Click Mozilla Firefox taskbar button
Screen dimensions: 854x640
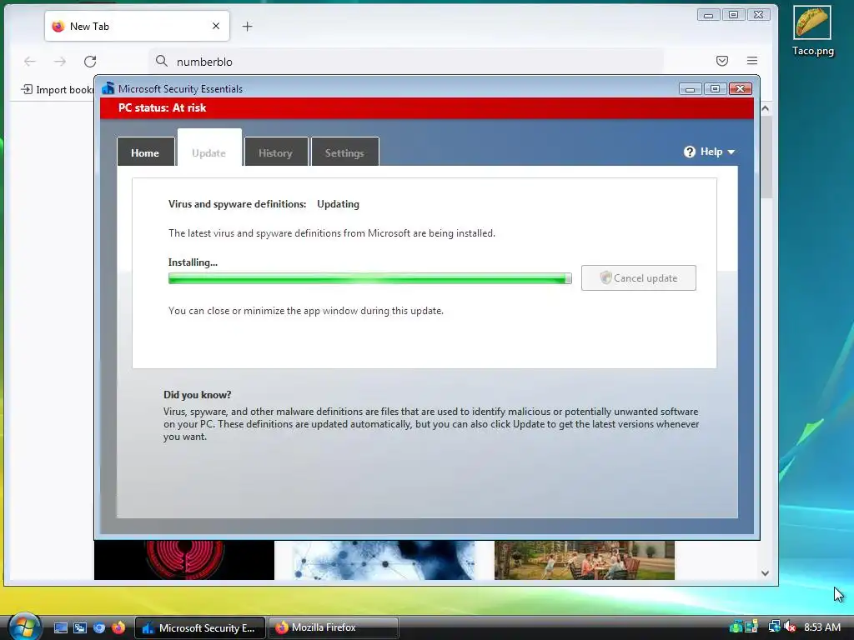coord(334,627)
